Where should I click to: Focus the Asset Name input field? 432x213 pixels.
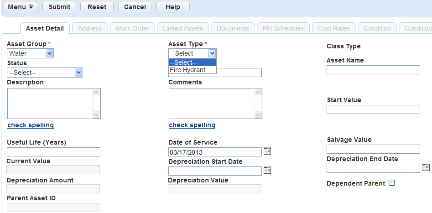[x=373, y=70]
